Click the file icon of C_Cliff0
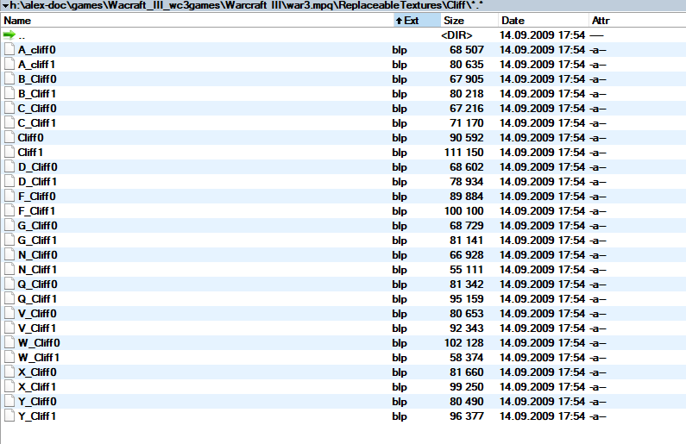This screenshot has height=444, width=686. pos(9,108)
